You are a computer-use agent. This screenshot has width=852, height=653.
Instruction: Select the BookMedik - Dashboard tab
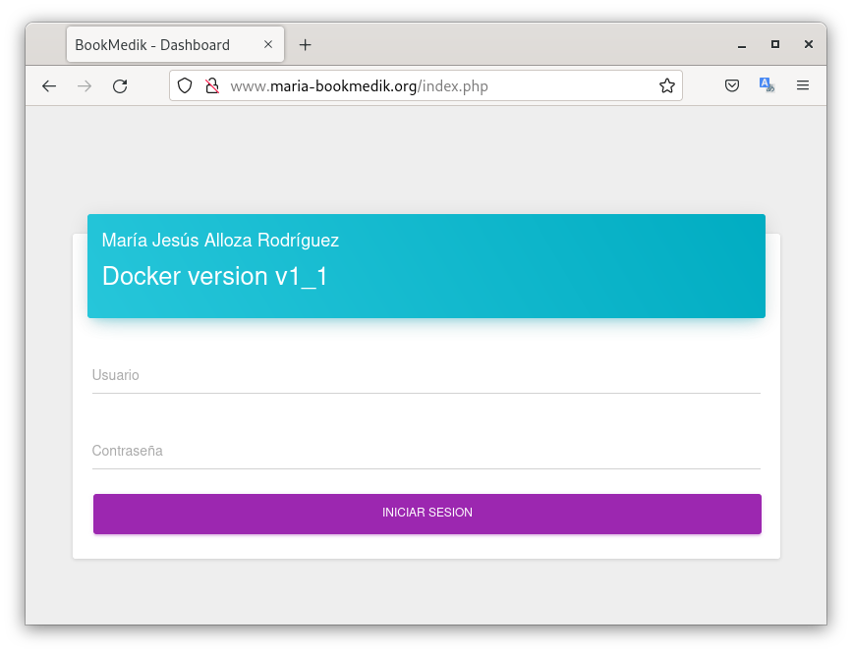pos(157,45)
